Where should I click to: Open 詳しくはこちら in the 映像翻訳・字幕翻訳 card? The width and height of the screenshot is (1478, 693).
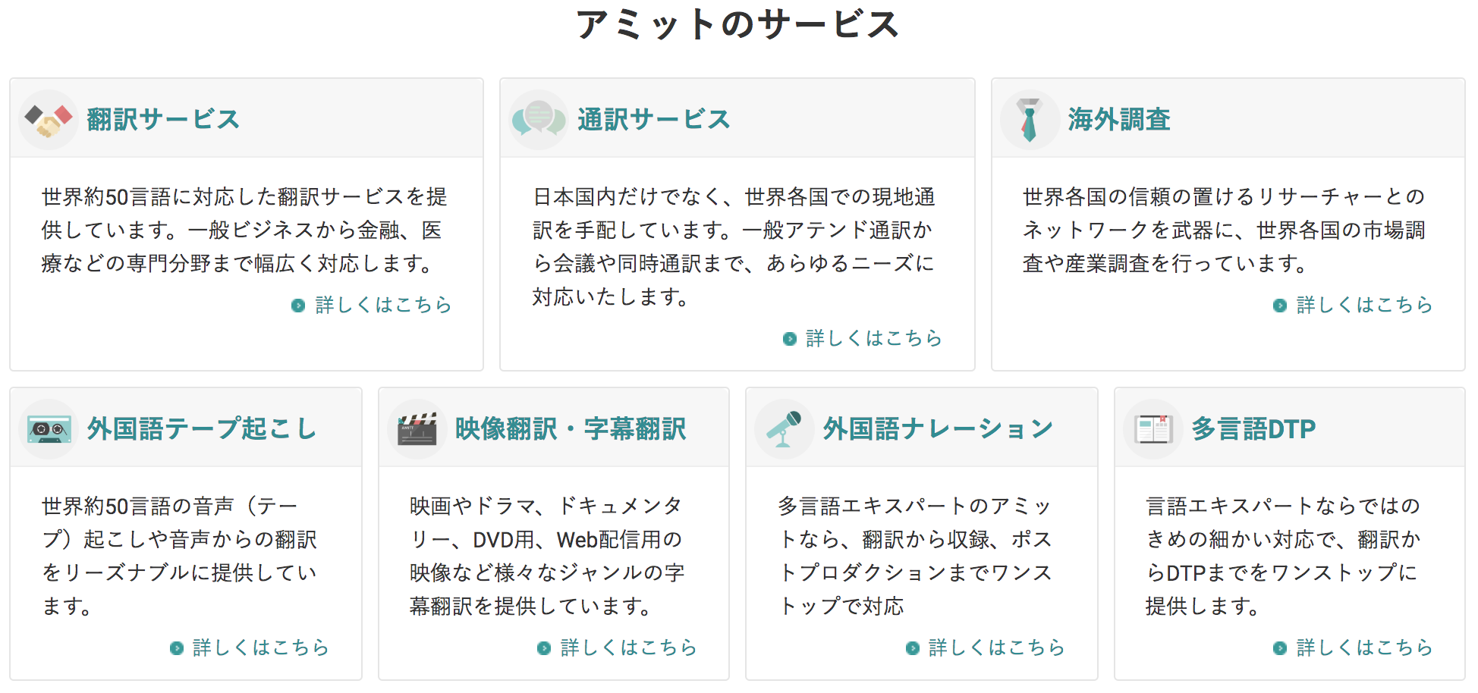[627, 648]
